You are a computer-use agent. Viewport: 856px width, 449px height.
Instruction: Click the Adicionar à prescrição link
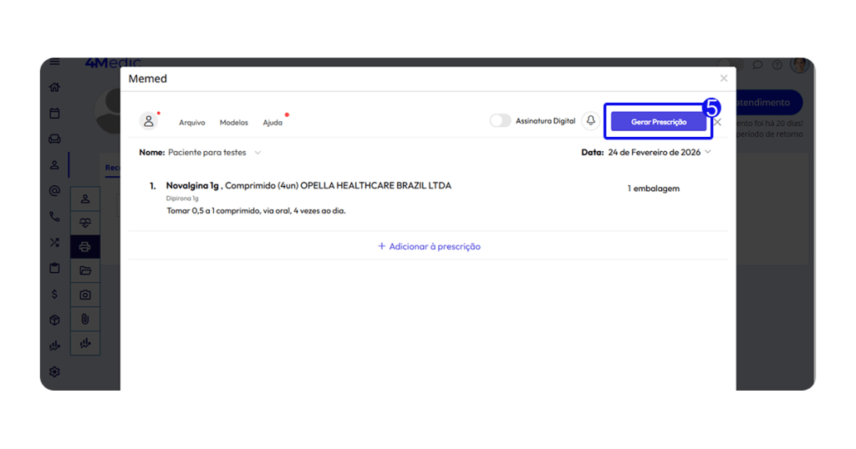[x=429, y=246]
